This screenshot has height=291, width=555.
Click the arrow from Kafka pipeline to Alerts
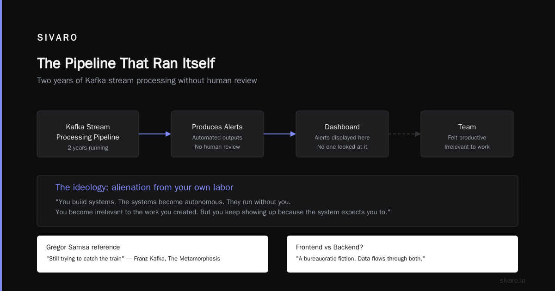click(x=155, y=134)
